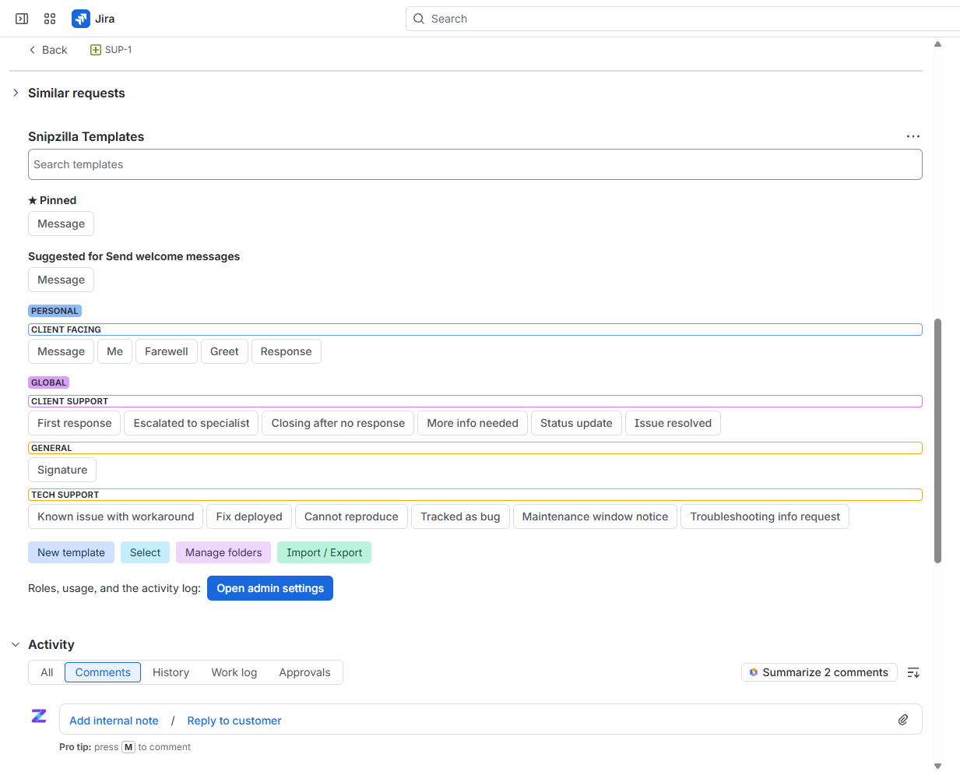Click the Search templates field

click(475, 164)
